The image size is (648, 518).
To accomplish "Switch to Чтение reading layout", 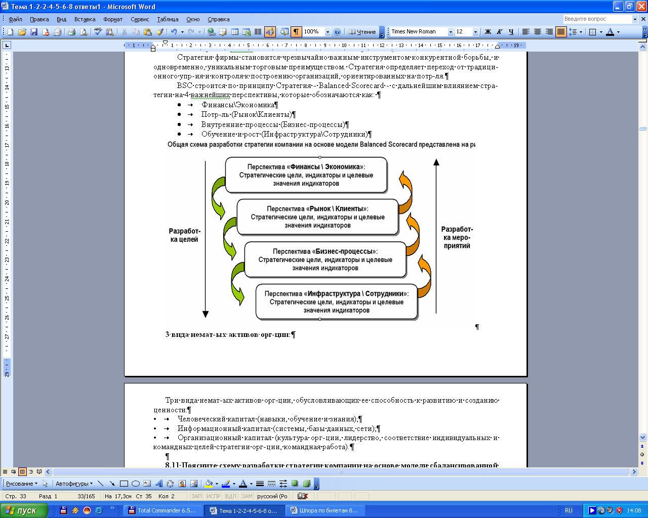I will click(x=362, y=32).
